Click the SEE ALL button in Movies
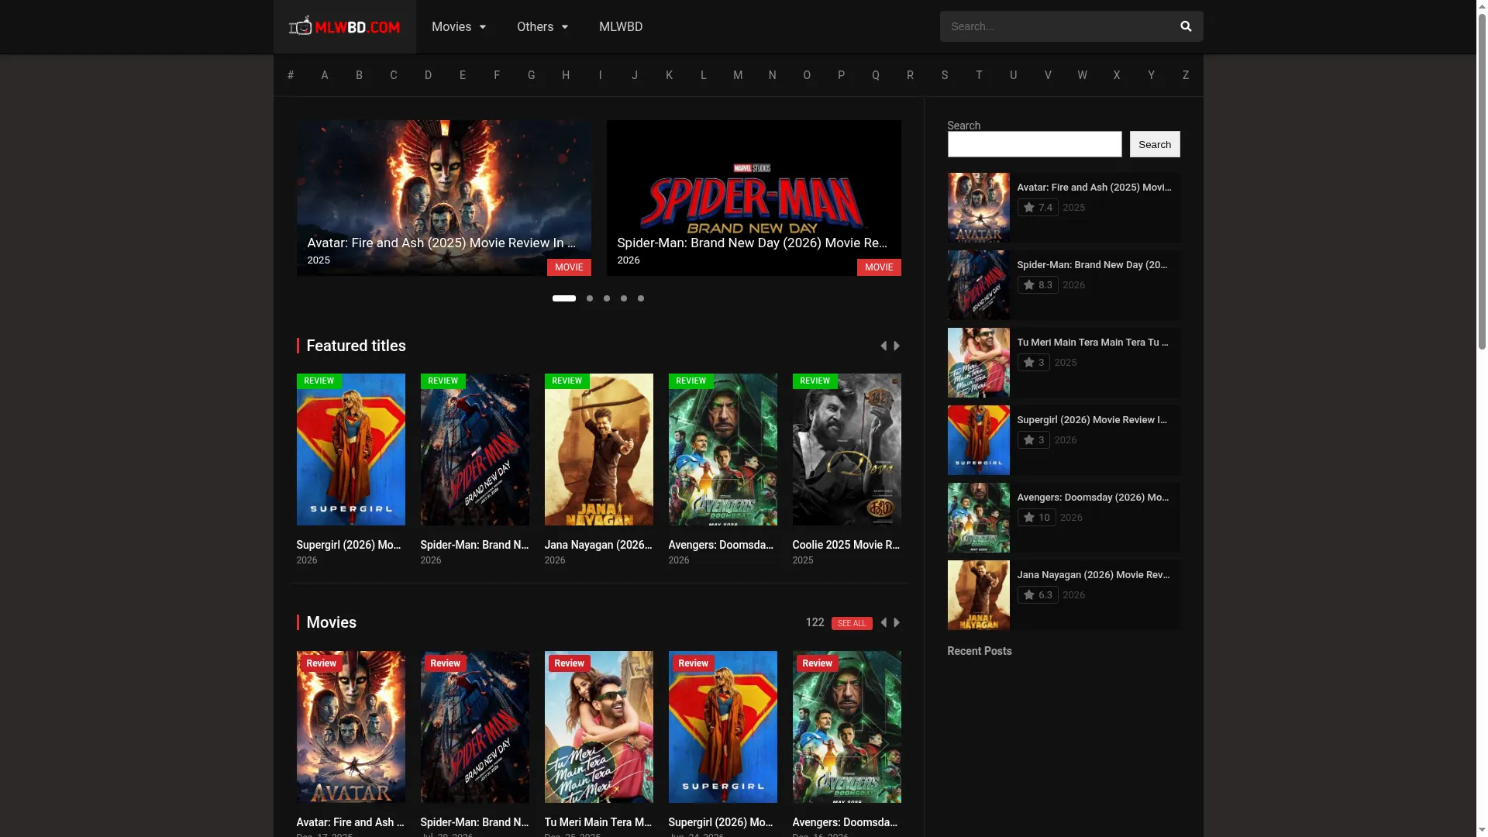 (852, 624)
